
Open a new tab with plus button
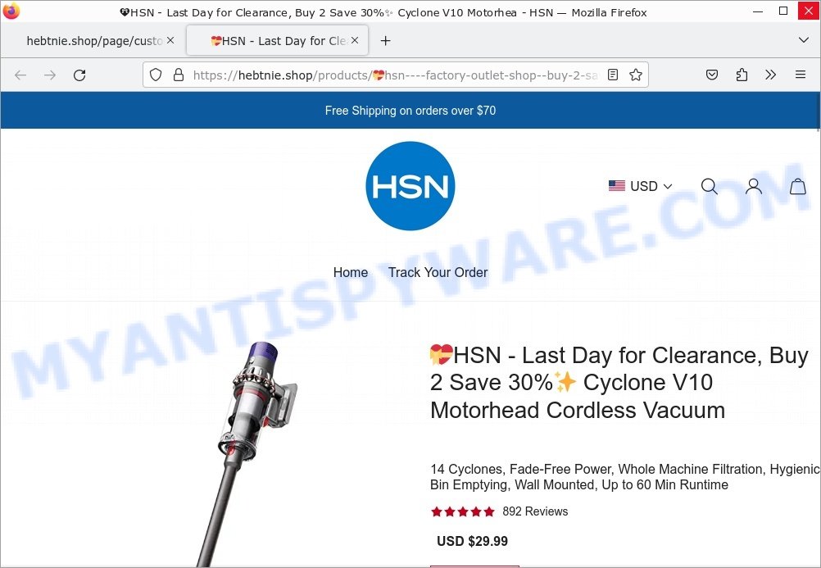385,40
